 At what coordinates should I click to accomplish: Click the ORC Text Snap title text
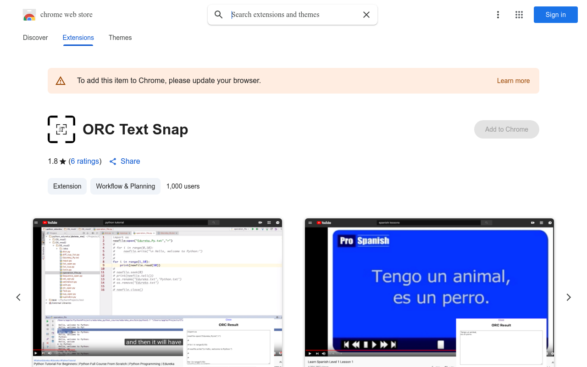135,129
